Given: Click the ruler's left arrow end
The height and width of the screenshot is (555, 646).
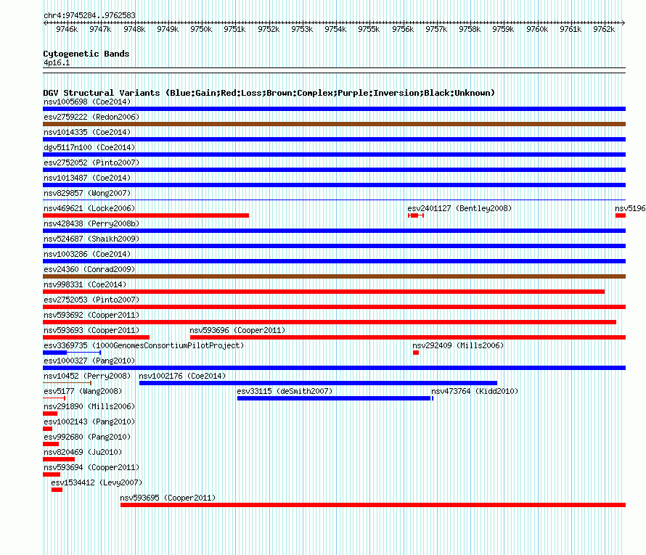Looking at the screenshot, I should (45, 22).
